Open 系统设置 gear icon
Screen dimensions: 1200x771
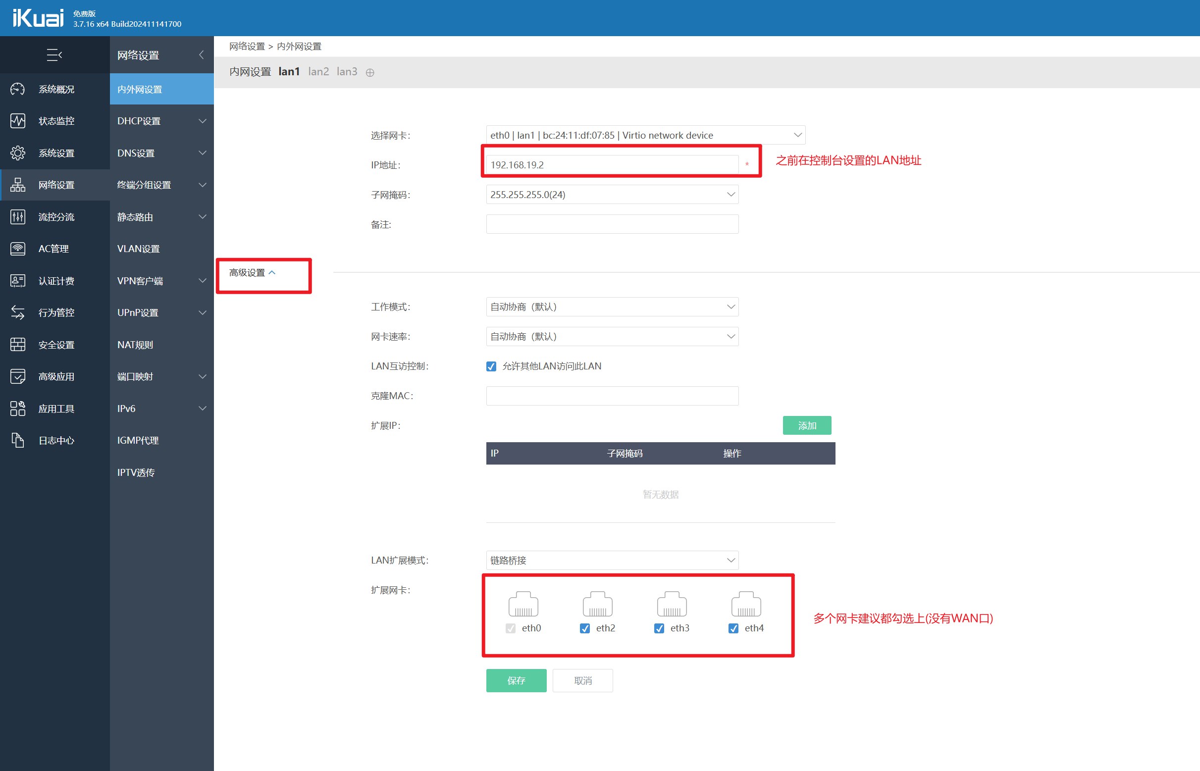coord(17,153)
